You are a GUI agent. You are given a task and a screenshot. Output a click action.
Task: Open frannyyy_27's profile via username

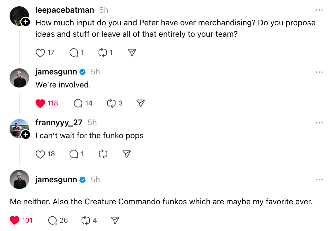59,123
